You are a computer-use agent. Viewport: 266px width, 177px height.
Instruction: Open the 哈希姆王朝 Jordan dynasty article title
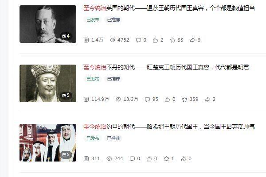tap(169, 127)
